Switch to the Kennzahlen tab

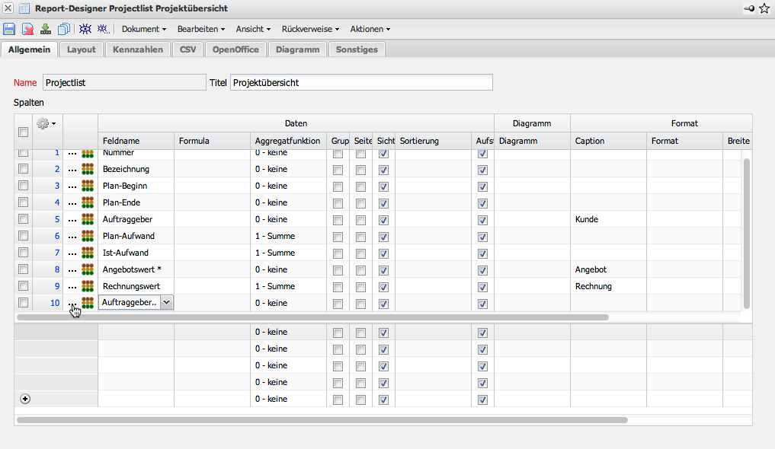[x=138, y=49]
